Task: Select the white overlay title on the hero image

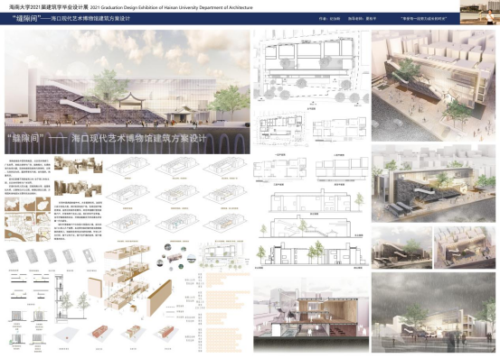Action: (x=107, y=139)
